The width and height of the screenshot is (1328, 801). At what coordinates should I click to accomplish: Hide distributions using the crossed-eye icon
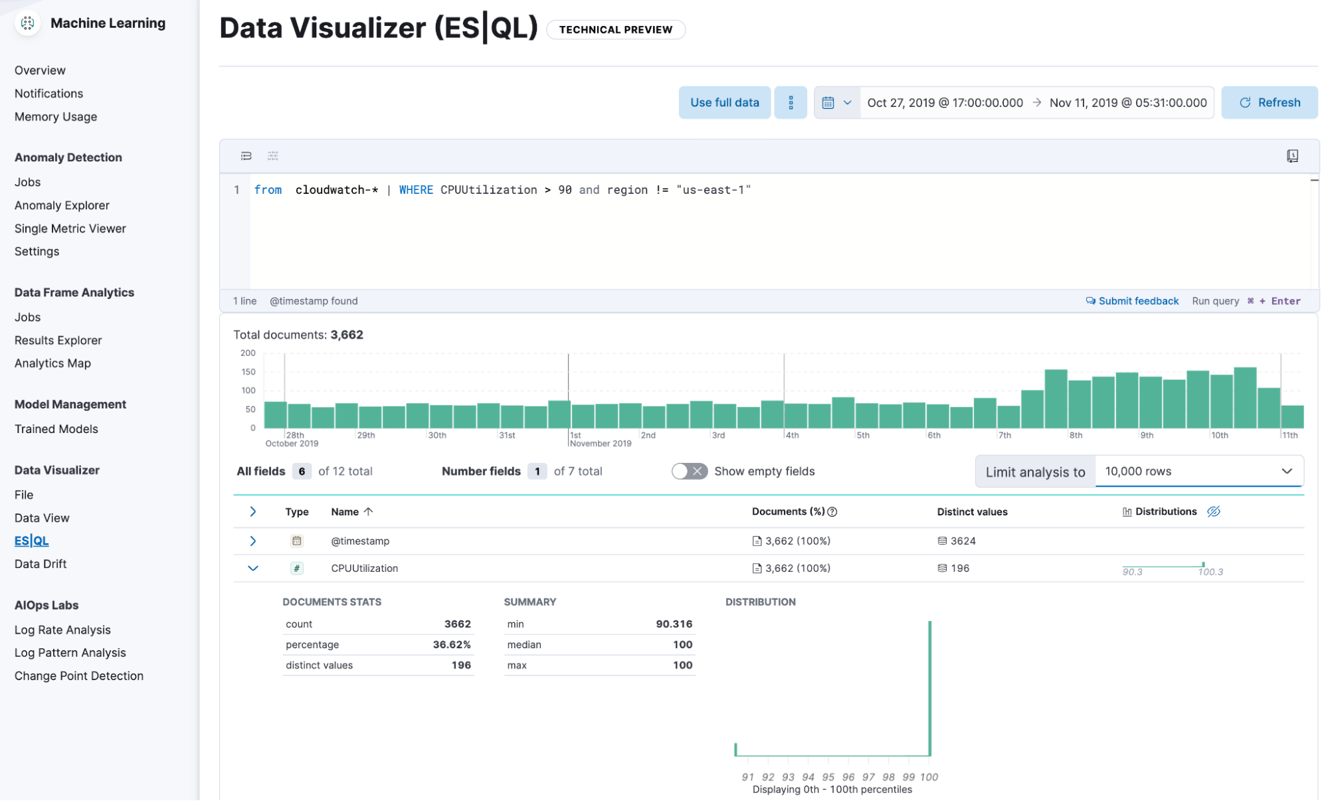pyautogui.click(x=1214, y=511)
